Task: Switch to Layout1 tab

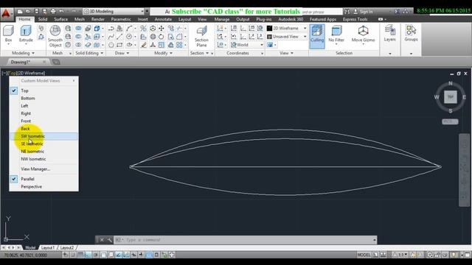Action: (x=47, y=247)
